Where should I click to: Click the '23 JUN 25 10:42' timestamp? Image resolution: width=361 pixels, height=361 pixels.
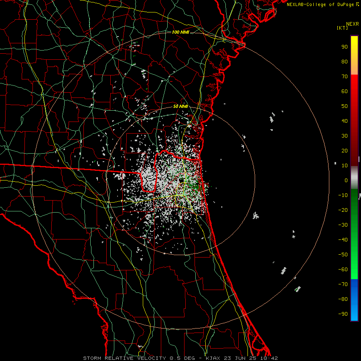pos(250,358)
